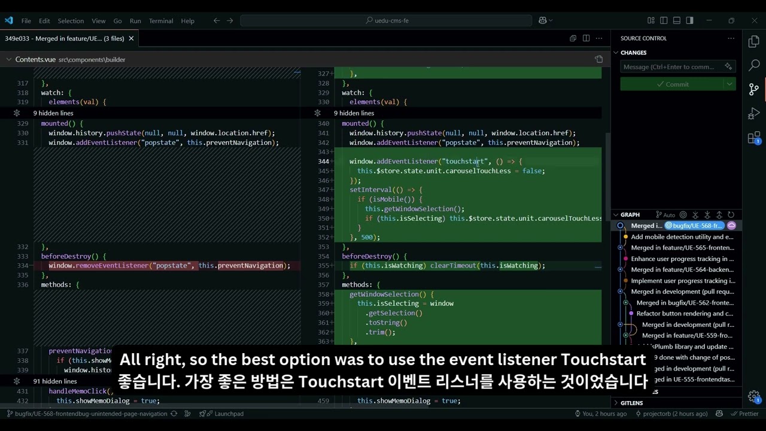Click the VS Code logo icon

click(x=8, y=20)
